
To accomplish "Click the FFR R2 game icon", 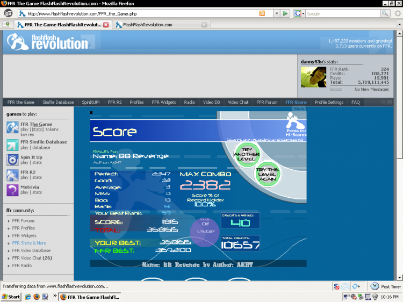I will (12, 175).
